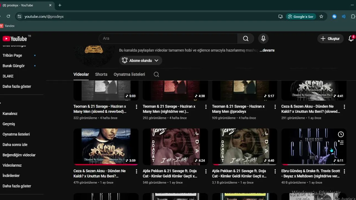The width and height of the screenshot is (356, 200).
Task: Open site information icon in address bar
Action: click(x=19, y=16)
